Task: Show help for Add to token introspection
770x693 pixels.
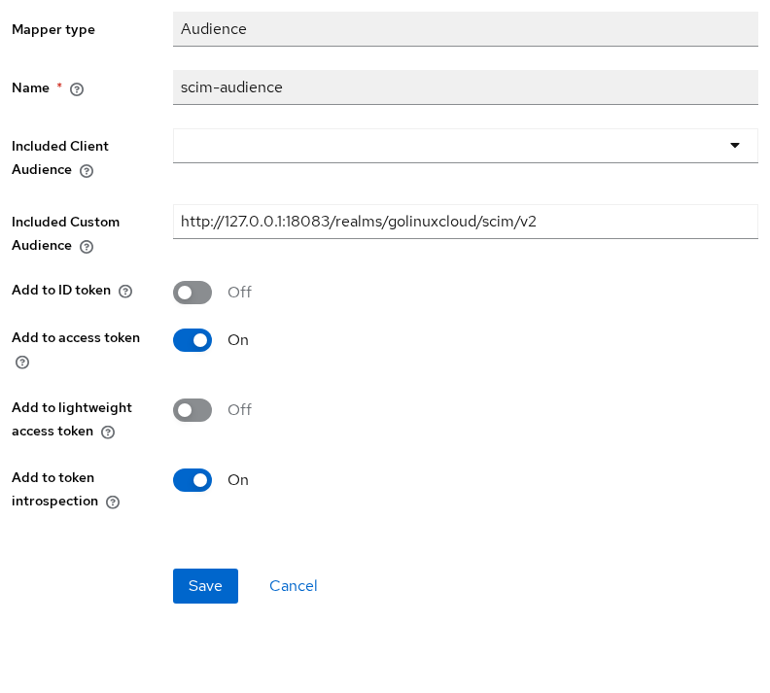Action: (x=113, y=502)
